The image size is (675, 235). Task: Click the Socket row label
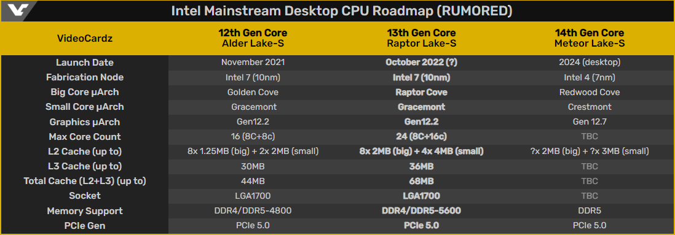coord(85,196)
